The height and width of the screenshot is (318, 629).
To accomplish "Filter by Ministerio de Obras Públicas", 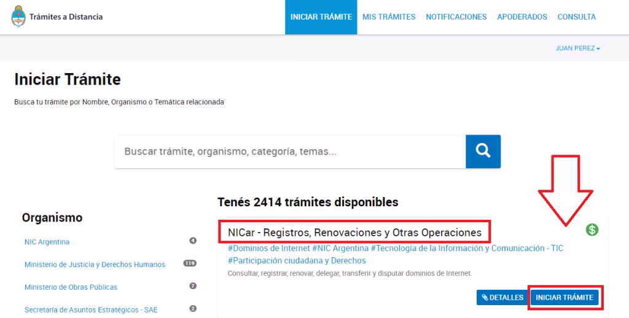I will pyautogui.click(x=71, y=287).
